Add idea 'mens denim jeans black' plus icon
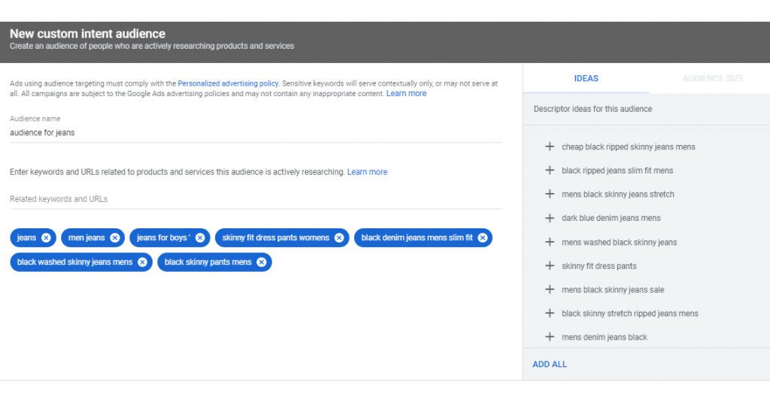 point(550,336)
